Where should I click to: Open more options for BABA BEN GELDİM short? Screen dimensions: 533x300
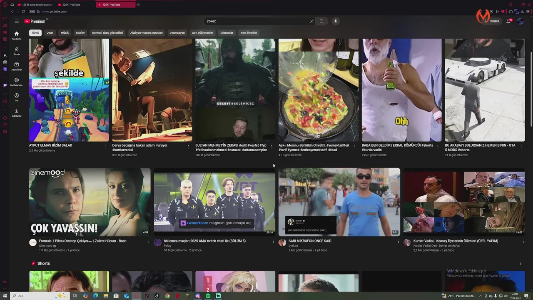point(438,147)
